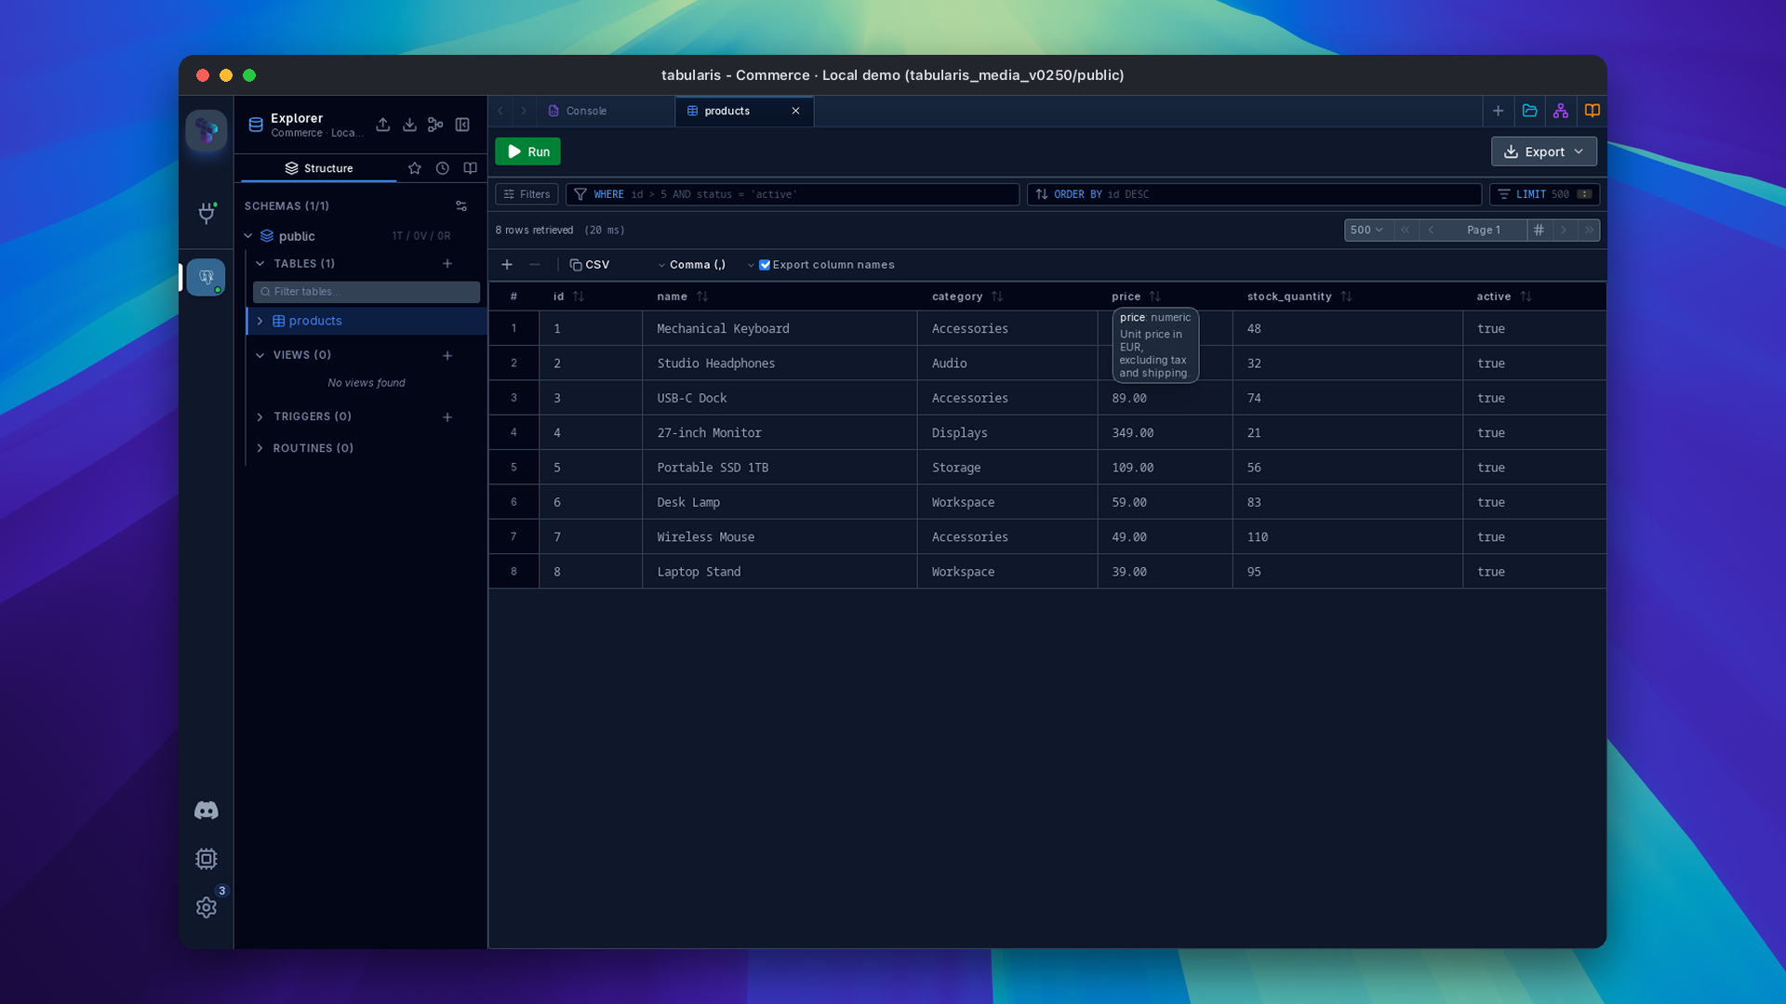Click the green Run button
The width and height of the screenshot is (1786, 1004).
point(527,152)
